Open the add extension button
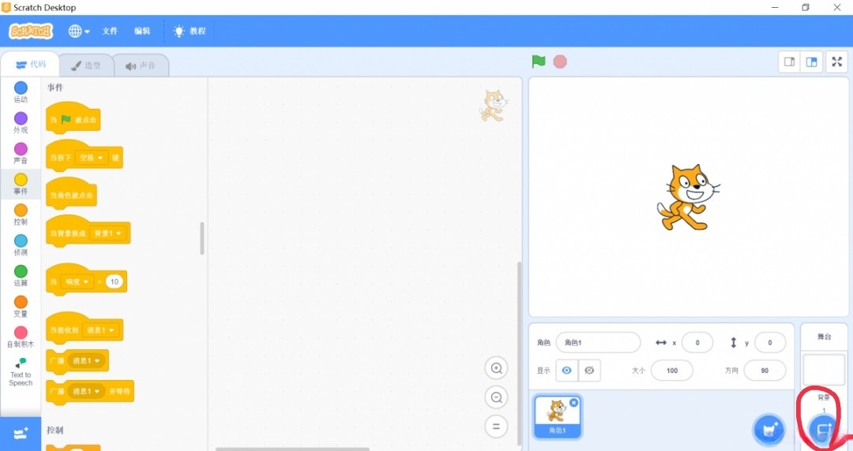Screen dimensions: 853x451 (x=21, y=434)
